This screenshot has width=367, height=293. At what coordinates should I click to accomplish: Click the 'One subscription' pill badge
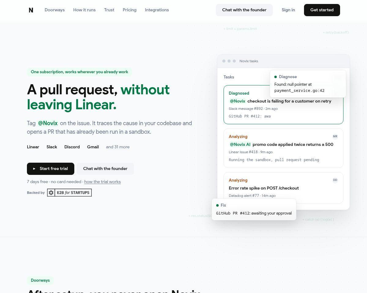click(80, 72)
